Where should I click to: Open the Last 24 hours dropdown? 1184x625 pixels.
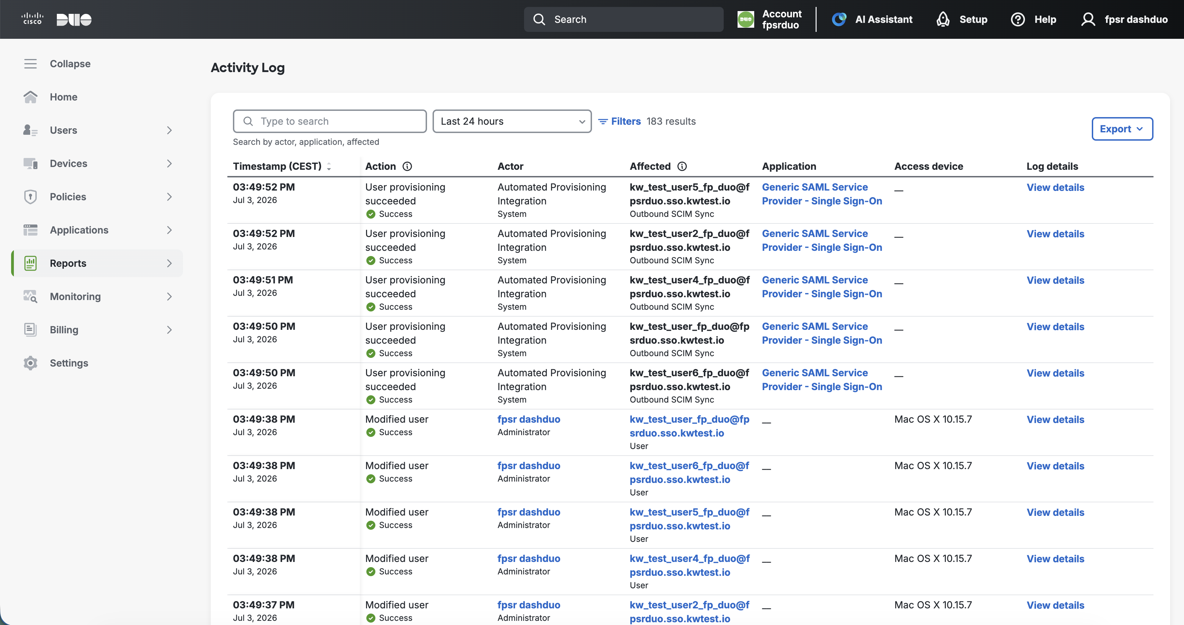click(512, 121)
